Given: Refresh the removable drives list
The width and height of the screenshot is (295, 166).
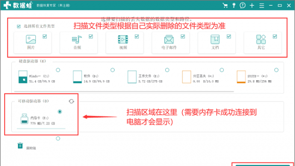Looking at the screenshot, I should [71, 101].
